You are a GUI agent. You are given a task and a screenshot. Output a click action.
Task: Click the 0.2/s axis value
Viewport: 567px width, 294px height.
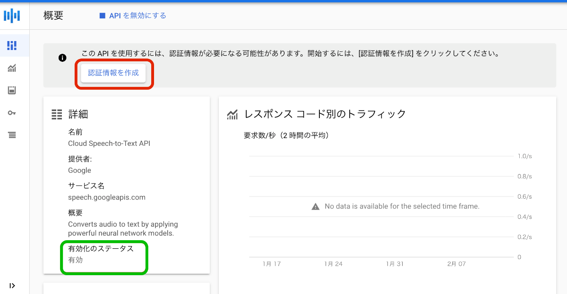[x=524, y=237]
